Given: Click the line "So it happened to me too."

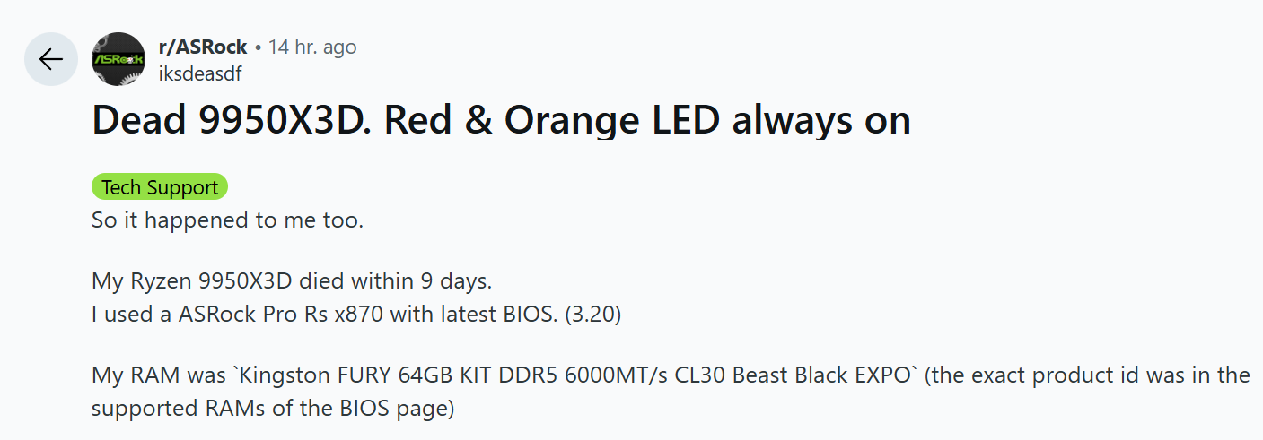Looking at the screenshot, I should click(227, 220).
